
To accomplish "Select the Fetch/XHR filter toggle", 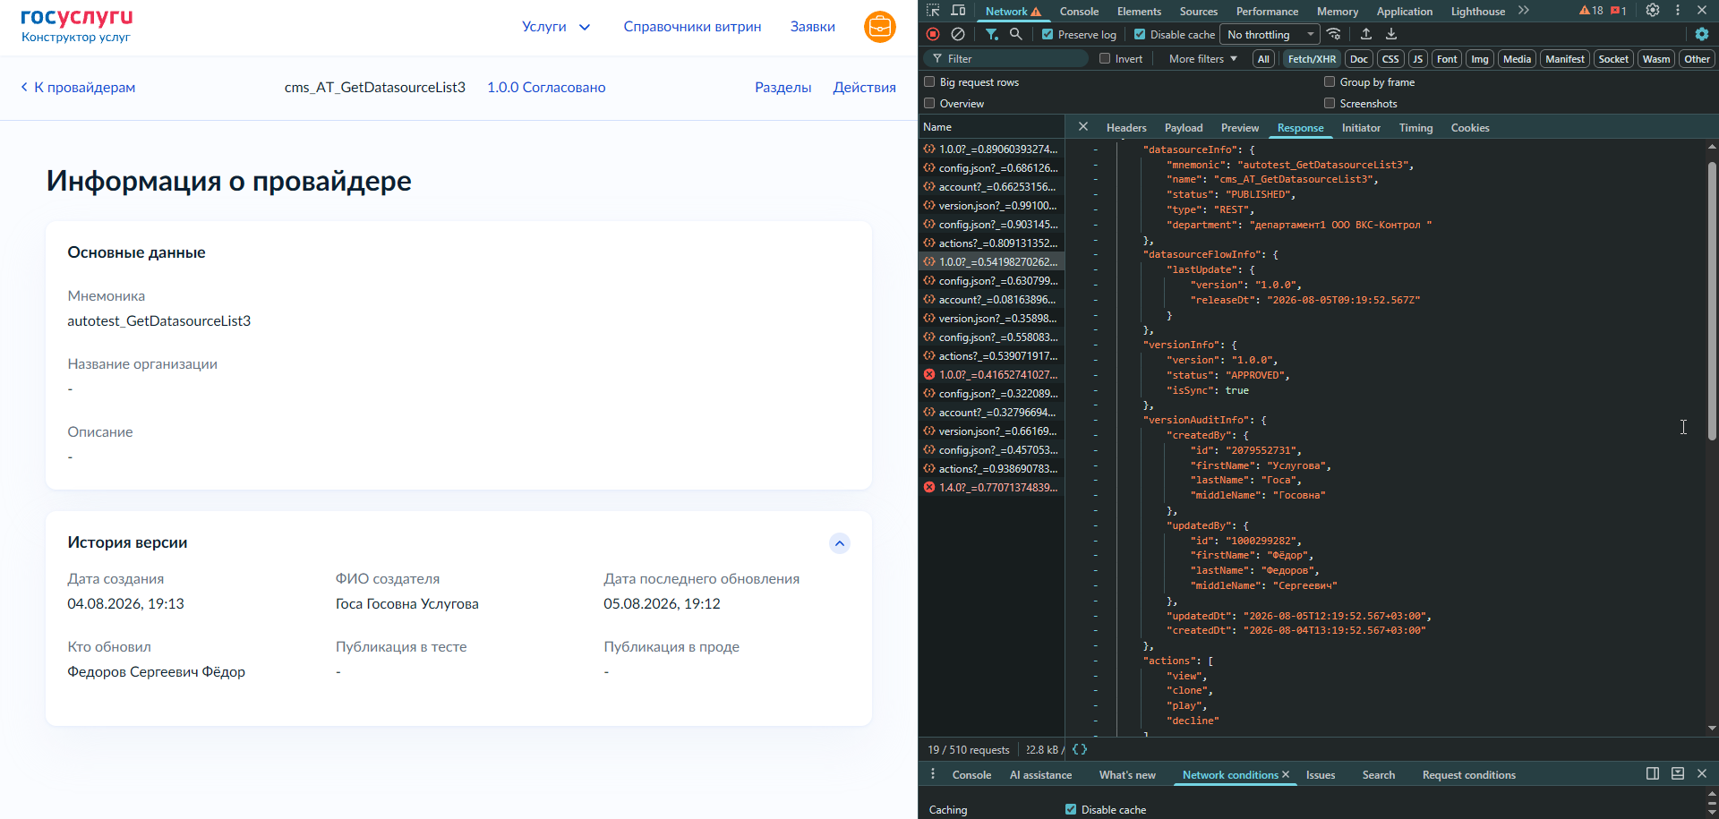I will [1312, 58].
